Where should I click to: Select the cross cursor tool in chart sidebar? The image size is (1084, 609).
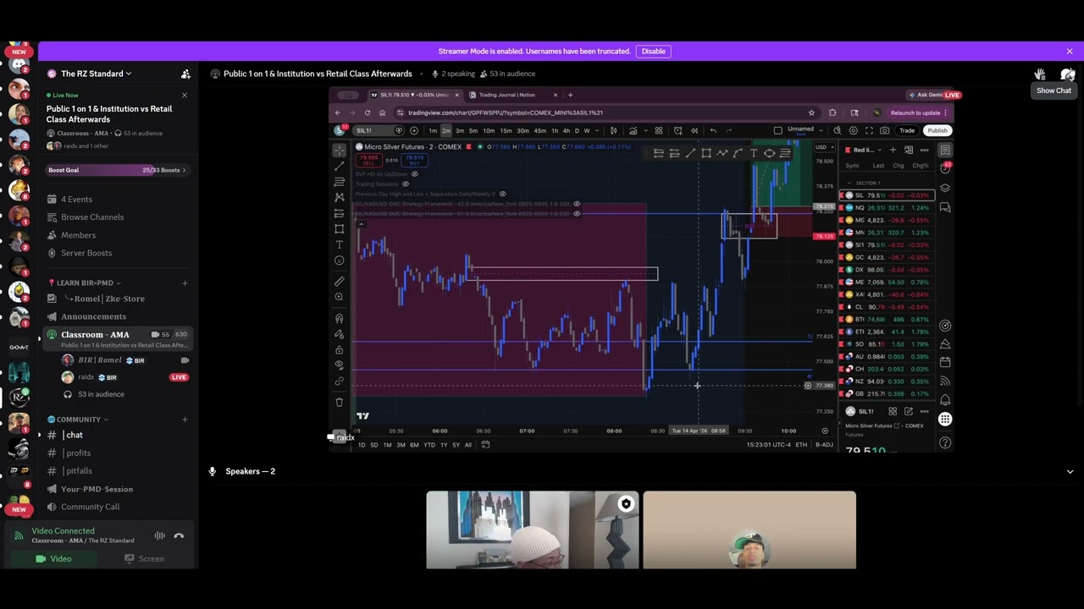[339, 150]
